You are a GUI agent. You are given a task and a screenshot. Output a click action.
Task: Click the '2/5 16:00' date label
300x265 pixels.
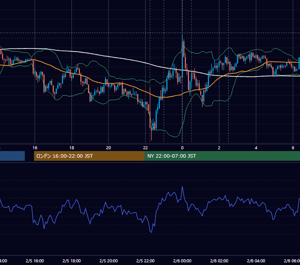point(35,261)
